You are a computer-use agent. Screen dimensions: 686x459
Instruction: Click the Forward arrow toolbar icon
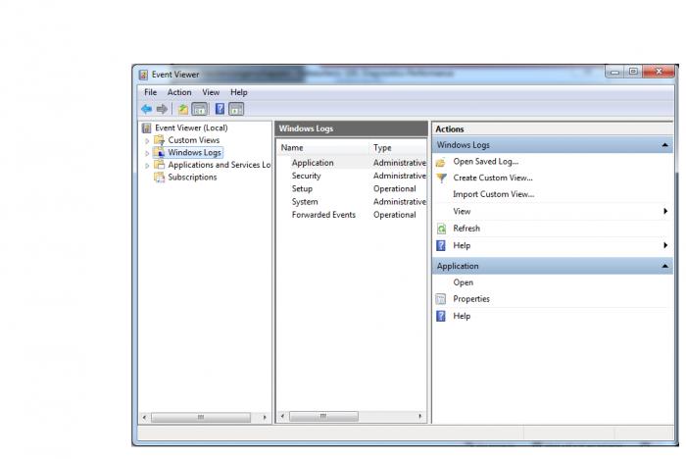point(162,109)
